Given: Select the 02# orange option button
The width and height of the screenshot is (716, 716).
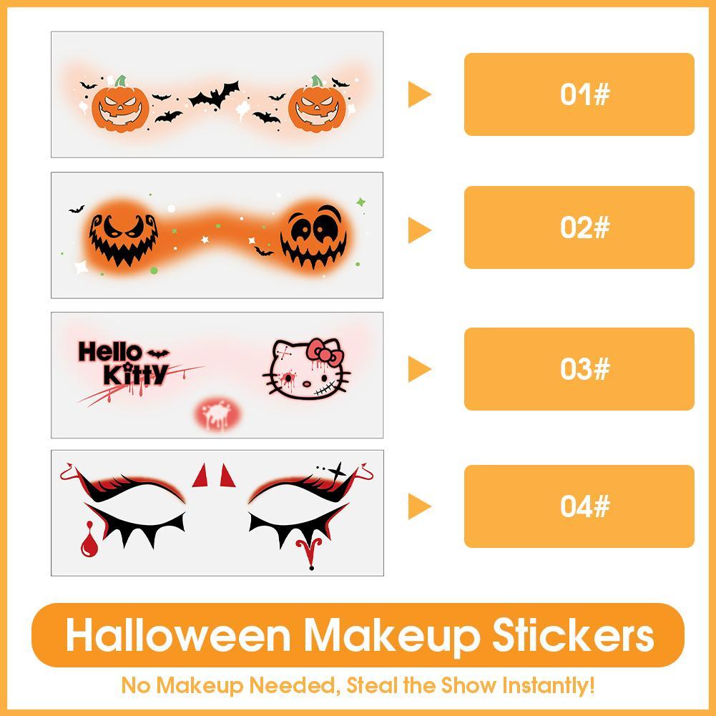Looking at the screenshot, I should click(x=579, y=227).
